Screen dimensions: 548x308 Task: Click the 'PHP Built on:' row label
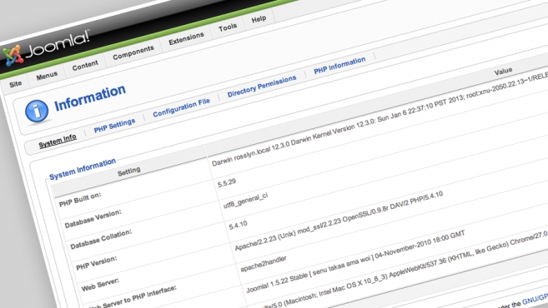pos(80,200)
